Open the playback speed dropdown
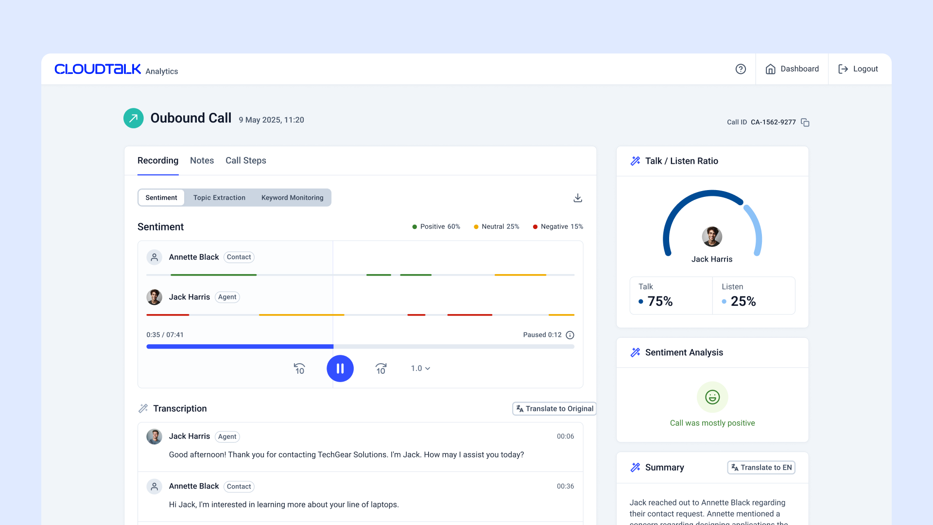Image resolution: width=933 pixels, height=525 pixels. tap(420, 368)
